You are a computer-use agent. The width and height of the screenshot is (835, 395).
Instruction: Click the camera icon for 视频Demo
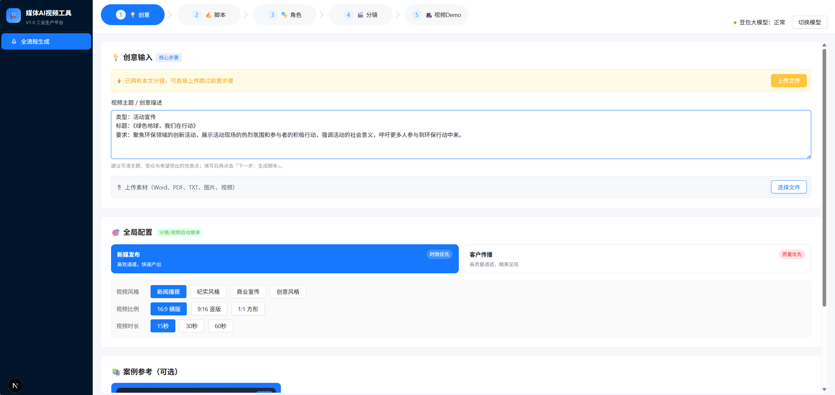(429, 15)
